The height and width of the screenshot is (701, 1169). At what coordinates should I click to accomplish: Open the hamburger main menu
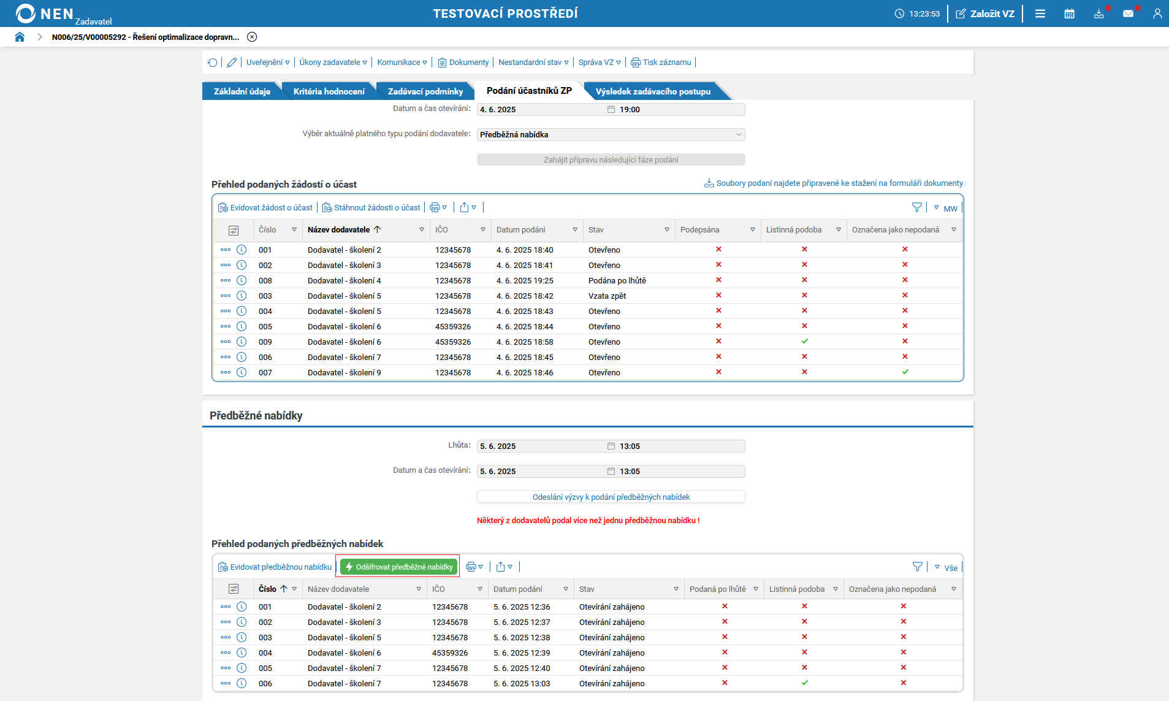1040,13
